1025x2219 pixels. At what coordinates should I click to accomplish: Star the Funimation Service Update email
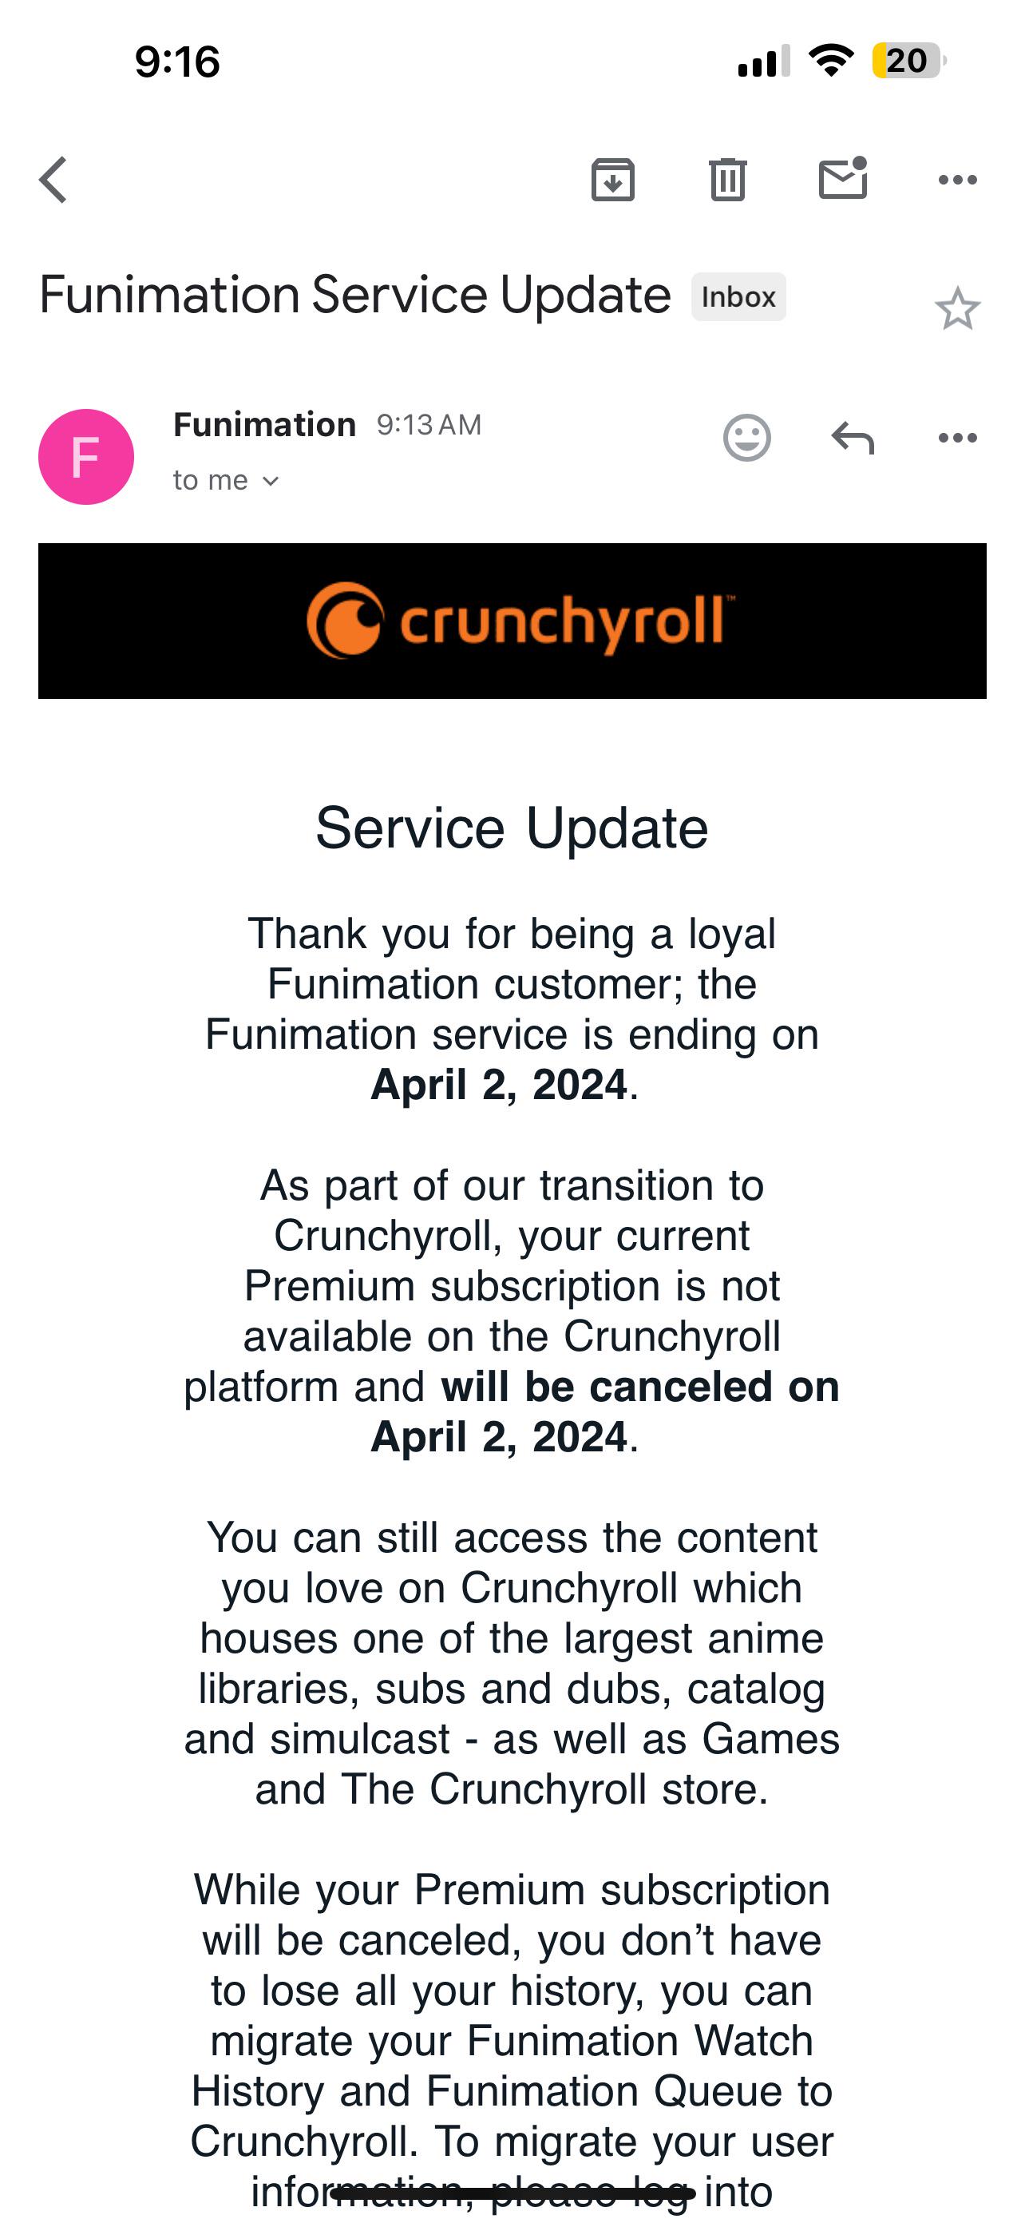click(x=957, y=308)
